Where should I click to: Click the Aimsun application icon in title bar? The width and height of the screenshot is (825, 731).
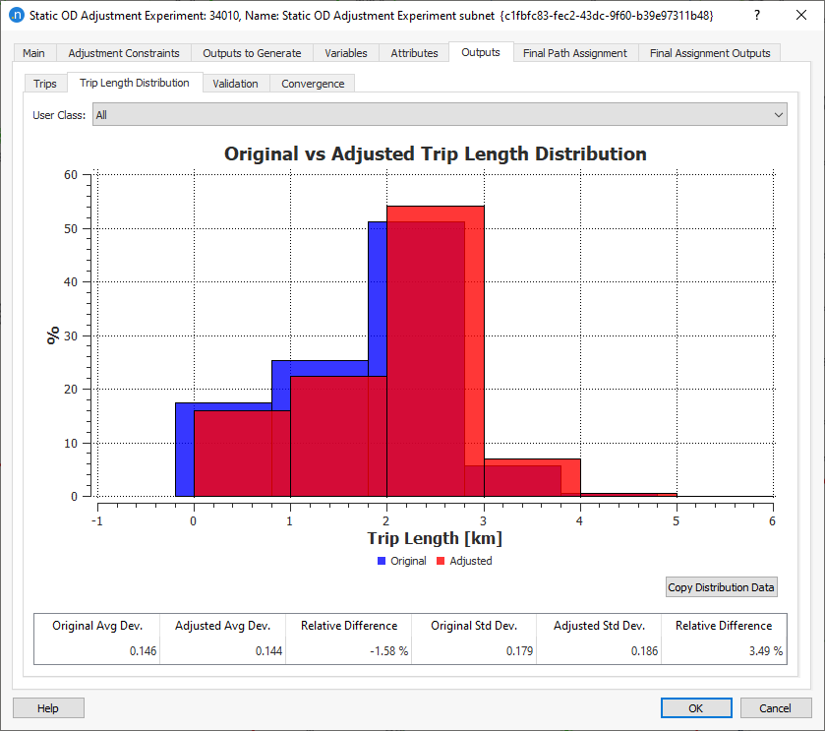pos(14,15)
